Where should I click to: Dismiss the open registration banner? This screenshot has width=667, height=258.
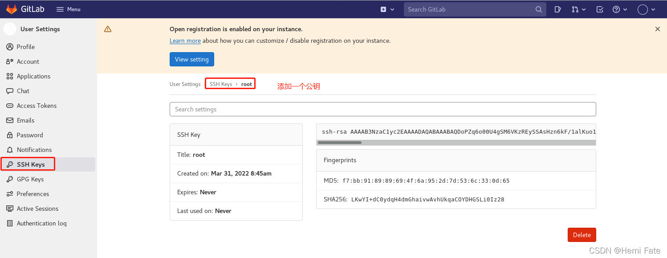coord(658,29)
